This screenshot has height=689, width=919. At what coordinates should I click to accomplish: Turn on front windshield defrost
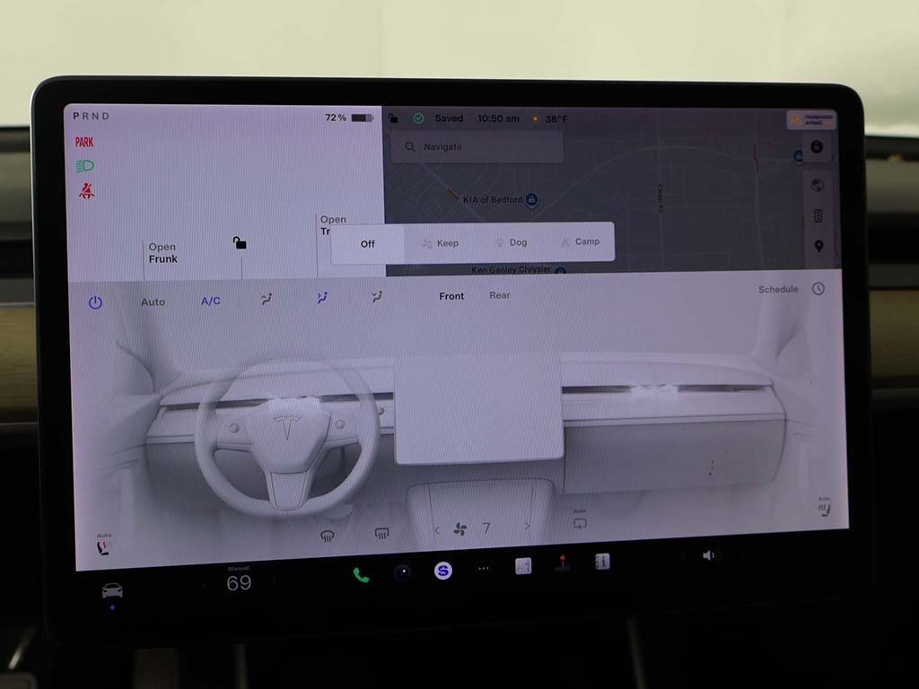click(328, 536)
